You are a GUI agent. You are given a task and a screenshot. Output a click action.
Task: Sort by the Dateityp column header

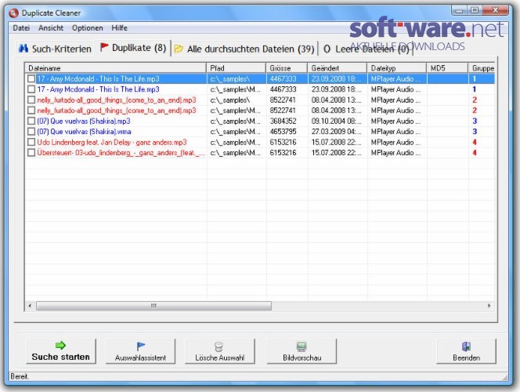(397, 68)
